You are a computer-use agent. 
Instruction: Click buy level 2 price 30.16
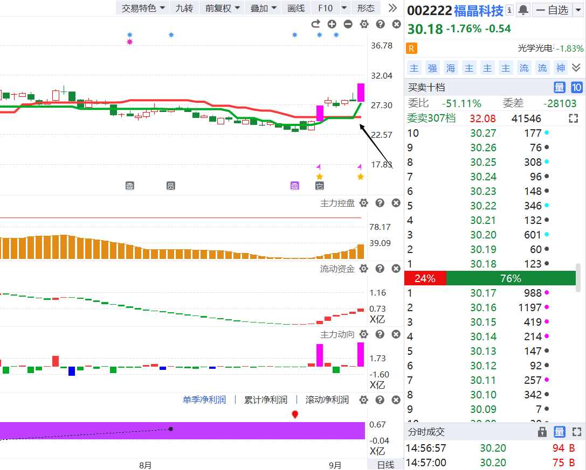483,307
